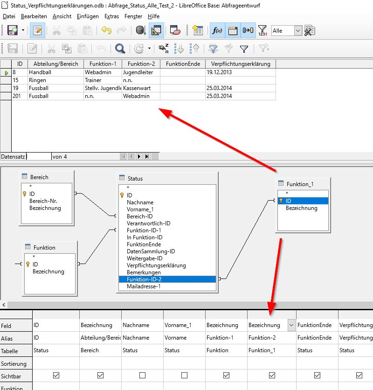Image resolution: width=373 pixels, height=390 pixels.
Task: Open the Einfügen menu
Action: tap(88, 16)
